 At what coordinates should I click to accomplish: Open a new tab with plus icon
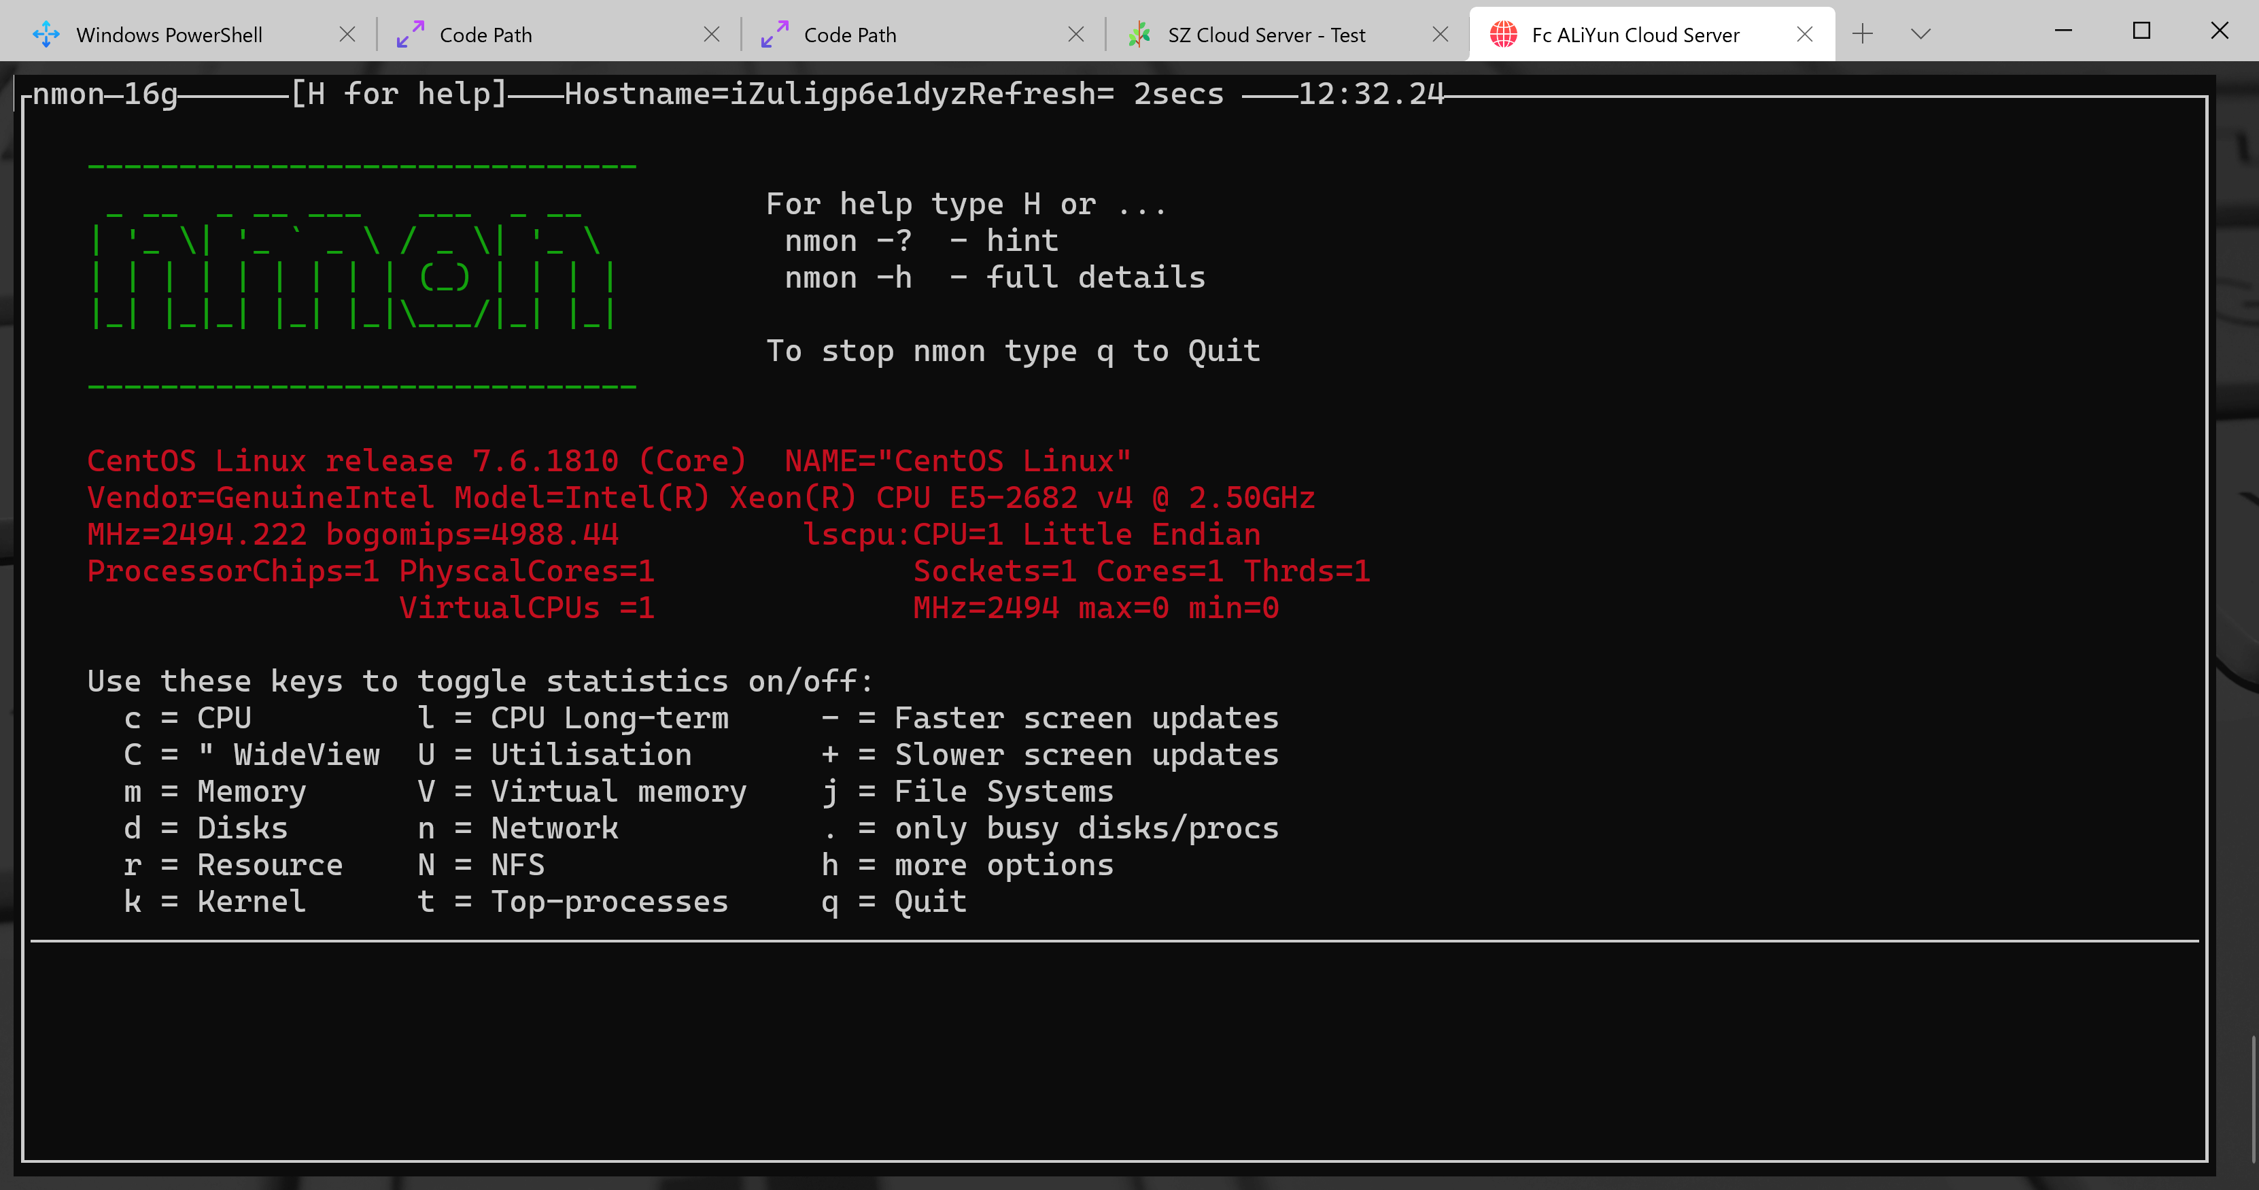click(1863, 34)
